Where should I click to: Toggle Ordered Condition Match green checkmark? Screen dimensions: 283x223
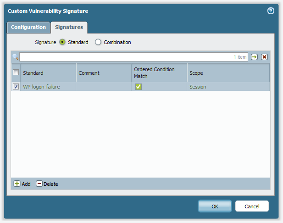pos(139,87)
